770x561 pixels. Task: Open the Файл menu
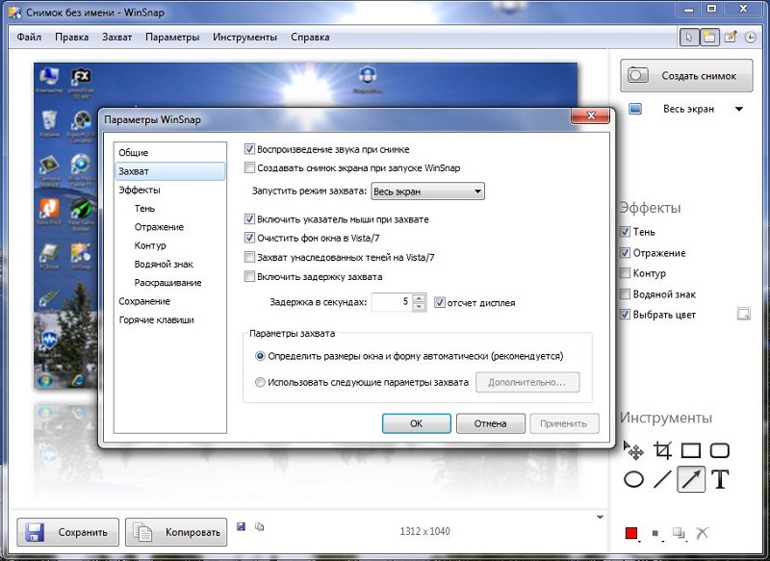pos(29,38)
